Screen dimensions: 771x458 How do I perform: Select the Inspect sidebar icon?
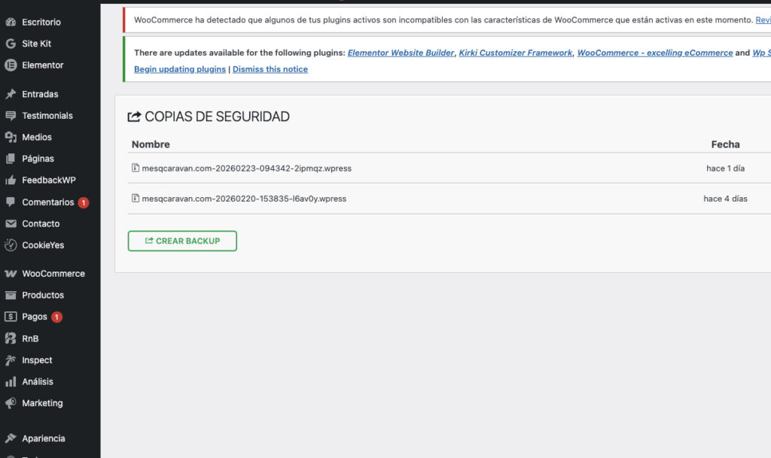pos(11,359)
